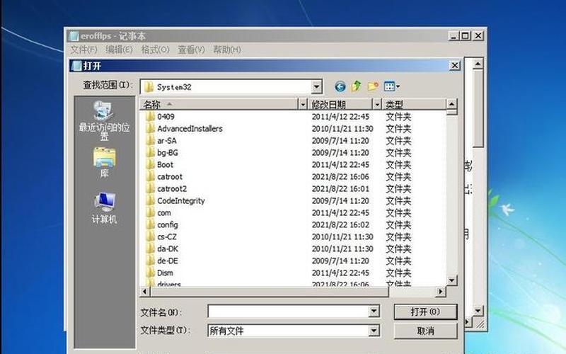Select the de-DE folder
The image size is (566, 354).
[162, 261]
